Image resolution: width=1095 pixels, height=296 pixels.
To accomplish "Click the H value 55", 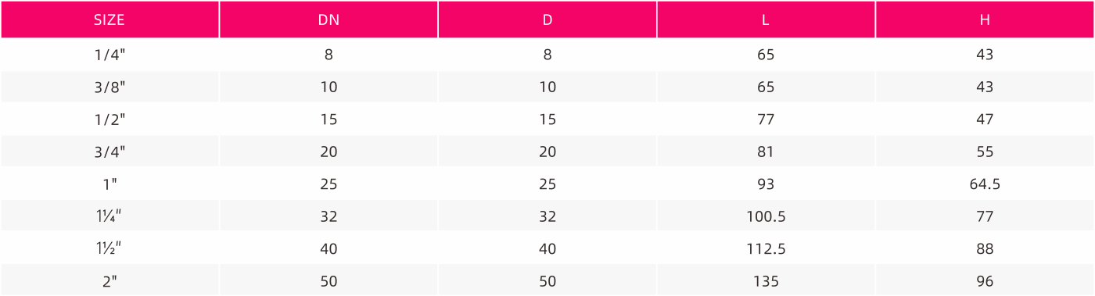I will point(985,152).
